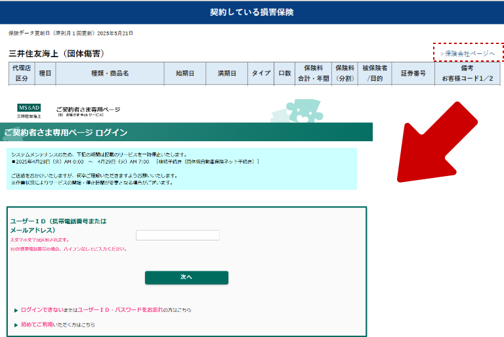Click the puzzle piece mascot image
504x337 pixels.
click(x=297, y=111)
